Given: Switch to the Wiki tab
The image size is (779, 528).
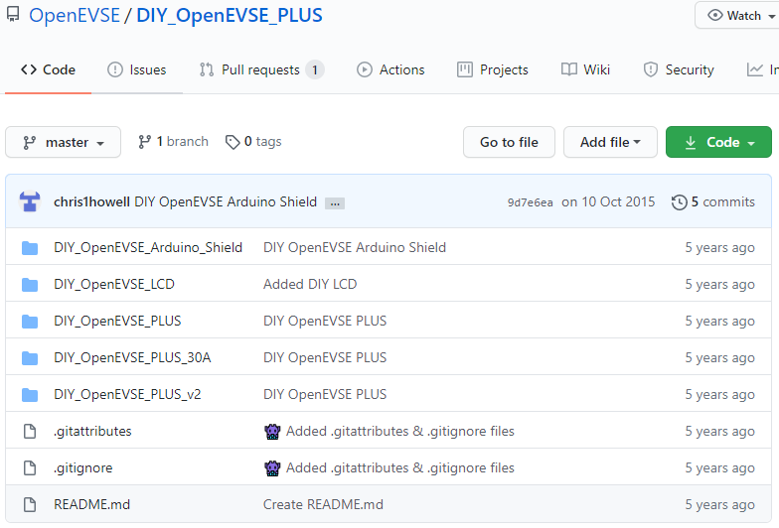Looking at the screenshot, I should 585,69.
